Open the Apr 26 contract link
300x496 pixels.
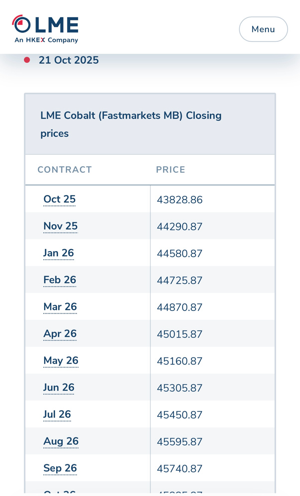[x=60, y=334]
